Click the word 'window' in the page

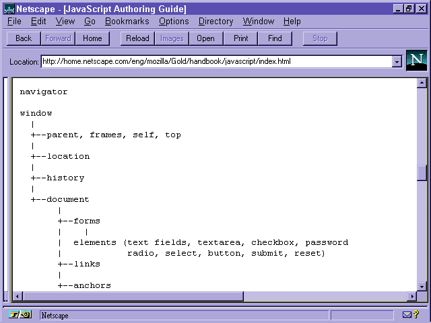coord(36,113)
